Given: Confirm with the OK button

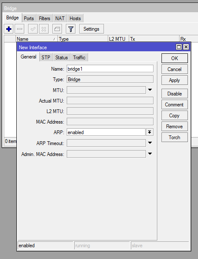Looking at the screenshot, I should tap(175, 58).
